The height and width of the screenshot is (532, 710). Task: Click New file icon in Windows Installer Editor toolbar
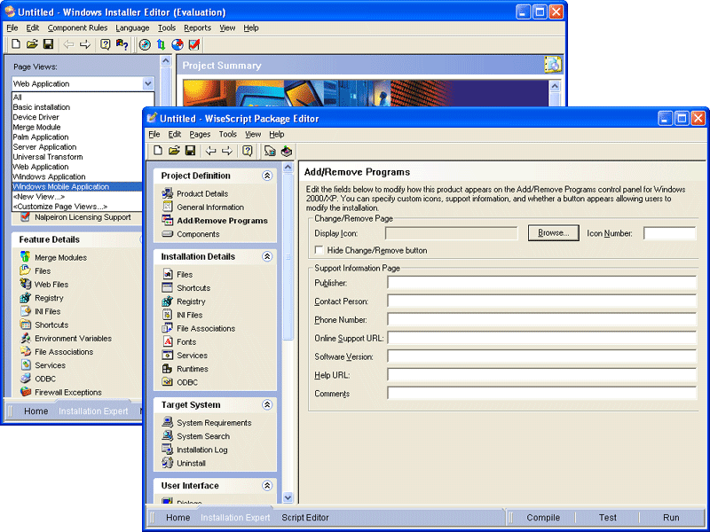[x=16, y=44]
